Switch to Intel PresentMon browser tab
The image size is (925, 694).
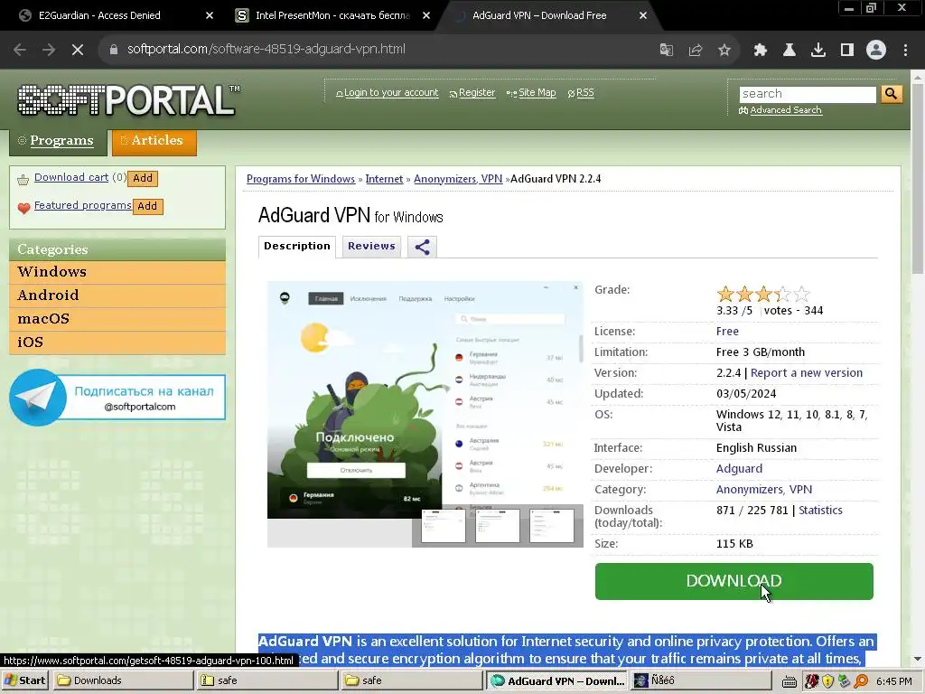click(x=332, y=16)
